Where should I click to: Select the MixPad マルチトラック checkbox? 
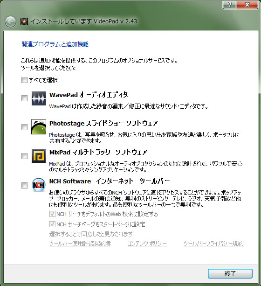pos(24,156)
